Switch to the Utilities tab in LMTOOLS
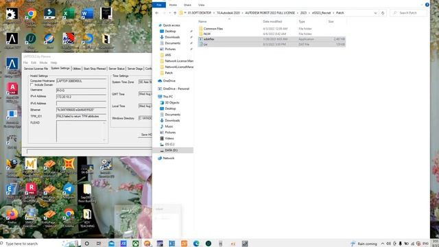439x247 pixels. click(76, 69)
